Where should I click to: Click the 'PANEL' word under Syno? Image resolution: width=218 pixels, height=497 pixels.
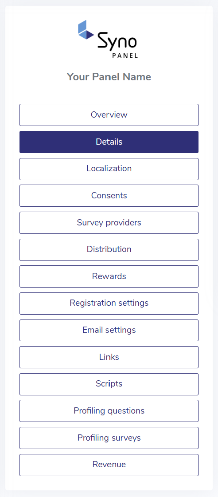[x=125, y=55]
